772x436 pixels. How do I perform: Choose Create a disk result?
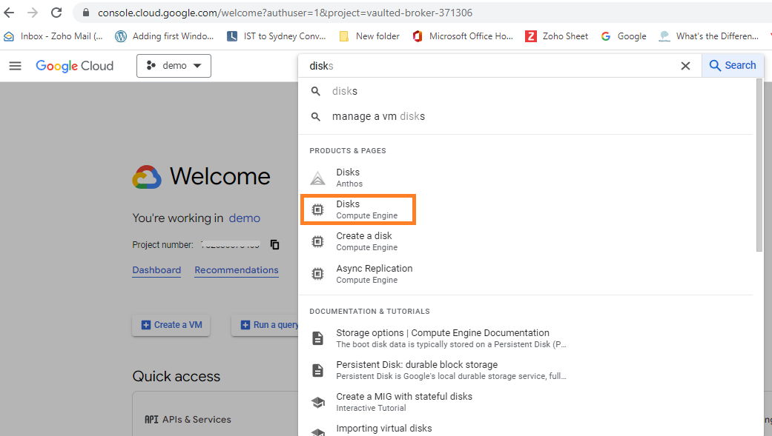(x=363, y=241)
